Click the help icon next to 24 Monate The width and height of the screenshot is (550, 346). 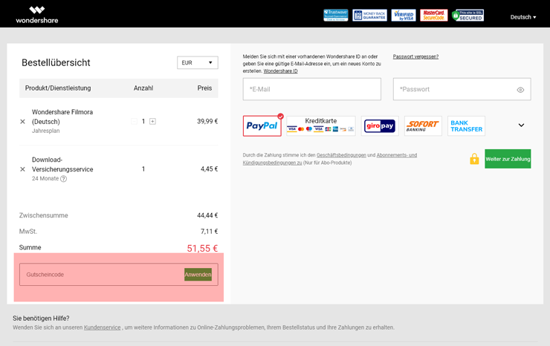[x=63, y=179]
